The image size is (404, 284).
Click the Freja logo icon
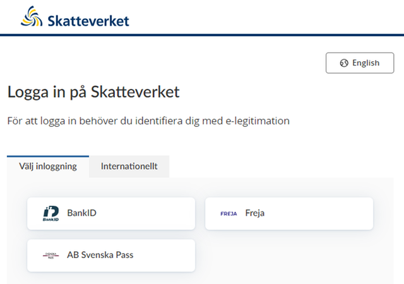229,214
